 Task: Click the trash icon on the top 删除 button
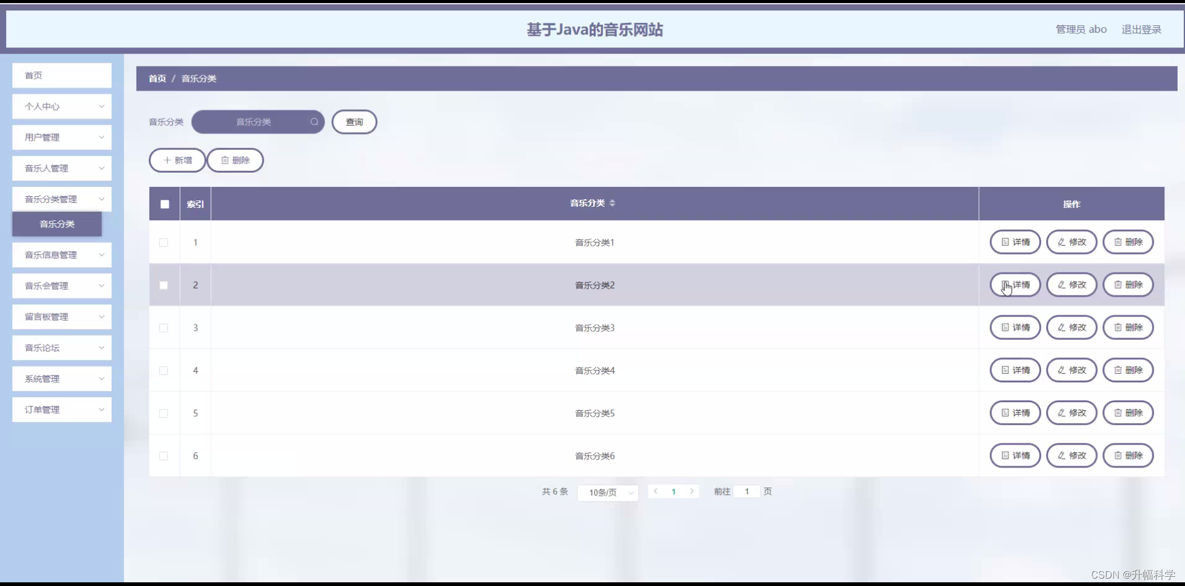point(225,160)
